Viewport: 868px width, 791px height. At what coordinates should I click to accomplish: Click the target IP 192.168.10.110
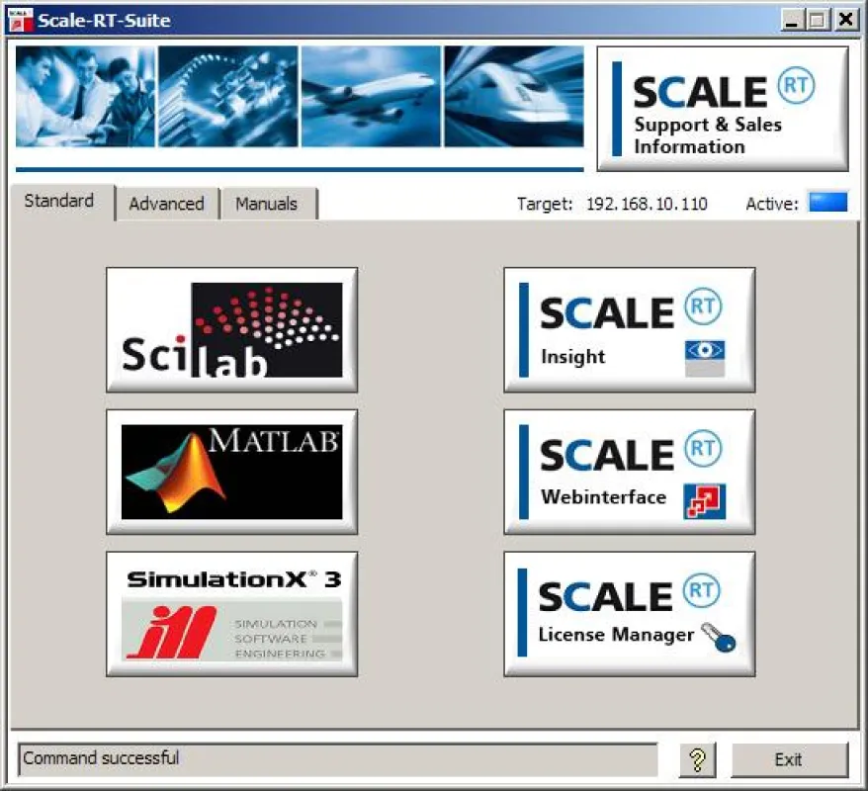tap(647, 204)
